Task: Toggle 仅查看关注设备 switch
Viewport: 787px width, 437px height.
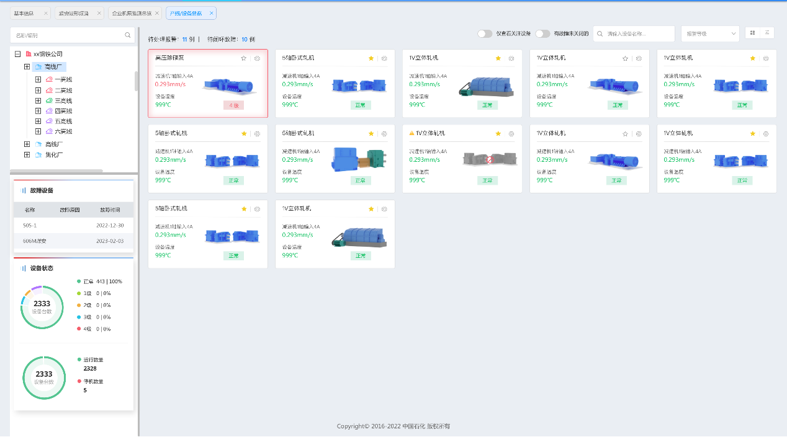Action: 485,33
